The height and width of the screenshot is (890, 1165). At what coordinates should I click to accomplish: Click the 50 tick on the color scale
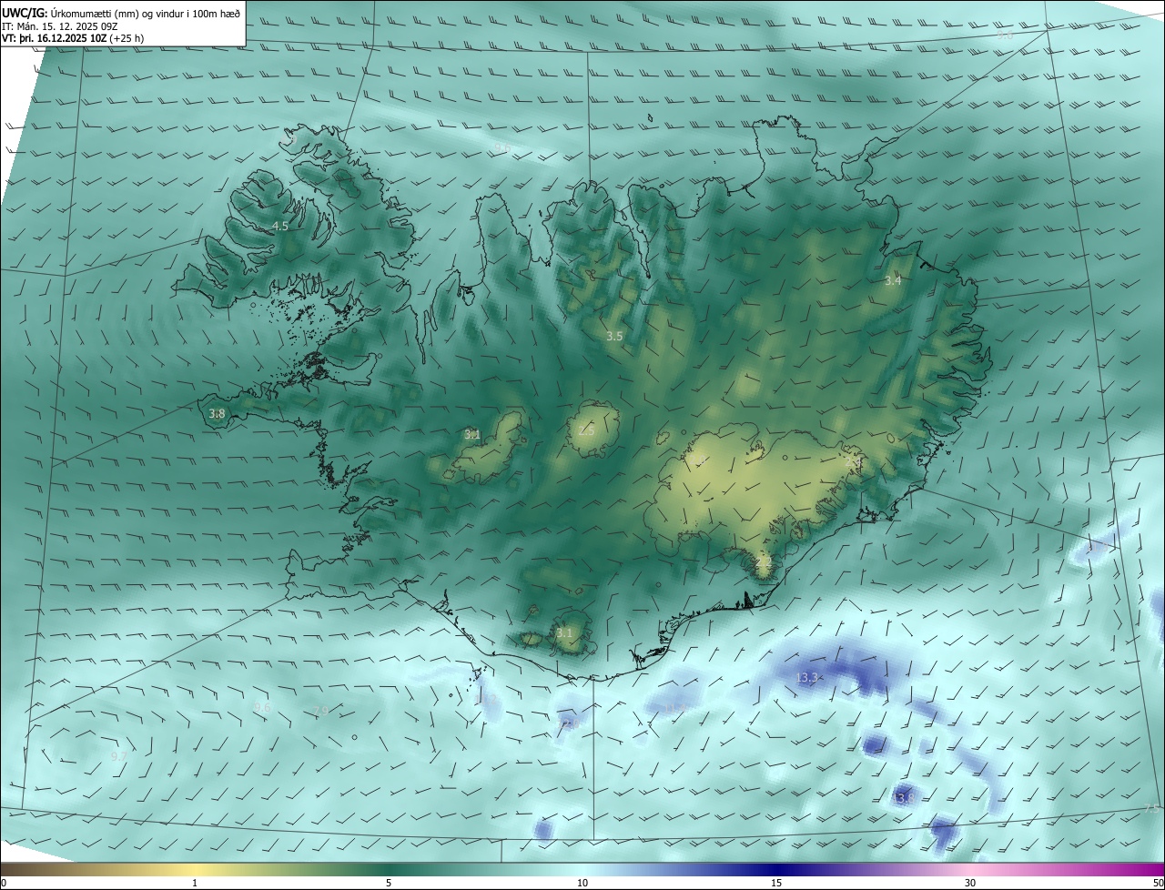1158,883
